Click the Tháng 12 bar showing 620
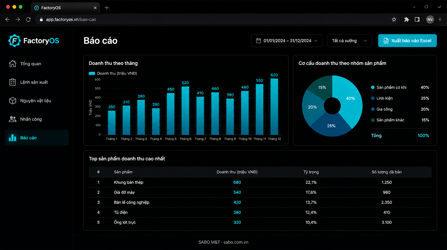 [x=274, y=106]
